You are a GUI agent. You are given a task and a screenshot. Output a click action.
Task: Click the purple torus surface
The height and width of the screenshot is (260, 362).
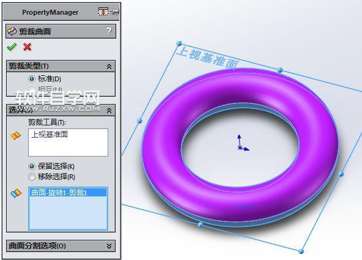(161, 143)
